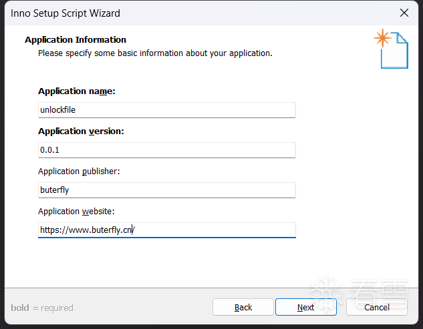Click the Chinese watermark text at bottom right

click(x=379, y=288)
